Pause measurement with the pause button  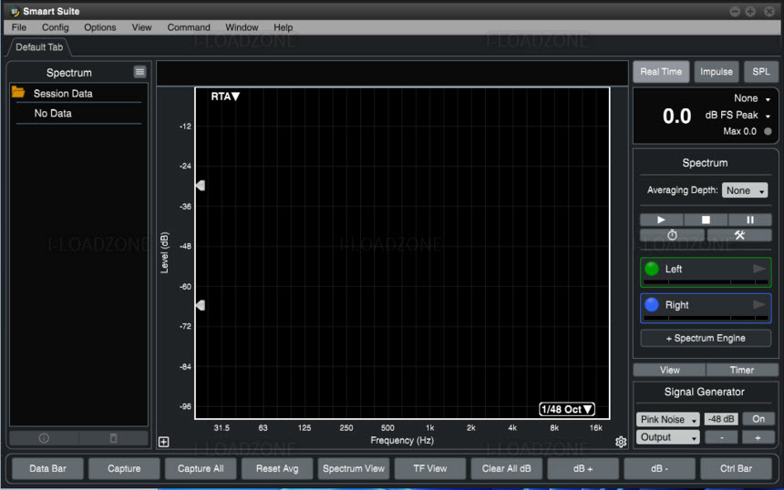point(749,219)
